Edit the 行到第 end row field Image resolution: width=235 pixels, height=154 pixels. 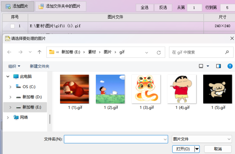[x=227, y=8]
